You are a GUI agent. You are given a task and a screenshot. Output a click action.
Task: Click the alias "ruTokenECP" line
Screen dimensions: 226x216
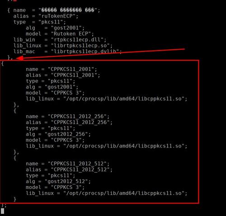[46, 16]
